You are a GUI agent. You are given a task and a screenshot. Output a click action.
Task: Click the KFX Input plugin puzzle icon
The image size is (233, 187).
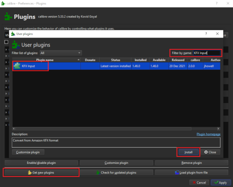[x=17, y=66]
